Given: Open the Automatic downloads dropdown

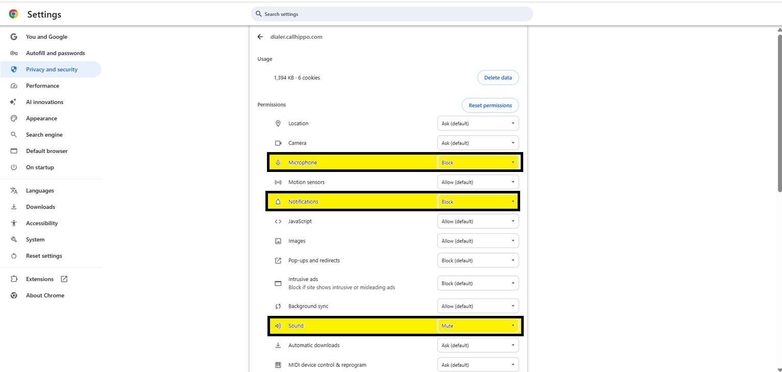Looking at the screenshot, I should [x=478, y=345].
